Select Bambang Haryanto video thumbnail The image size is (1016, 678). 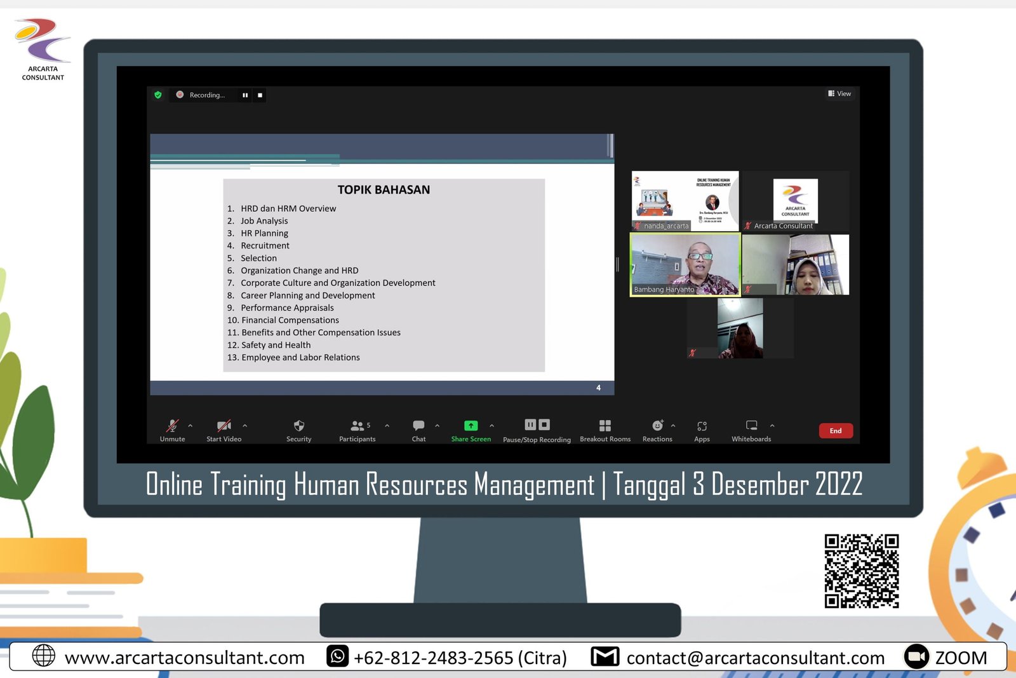685,264
